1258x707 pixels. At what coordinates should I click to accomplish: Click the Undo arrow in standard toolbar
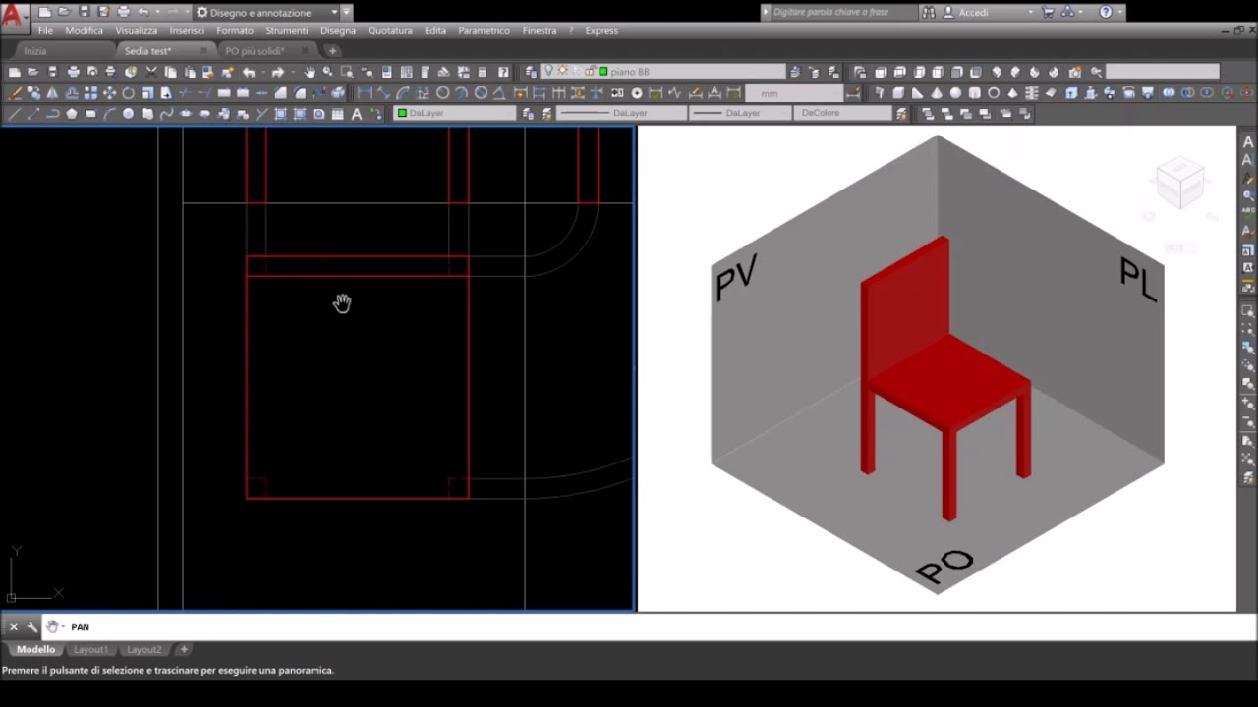[x=249, y=72]
